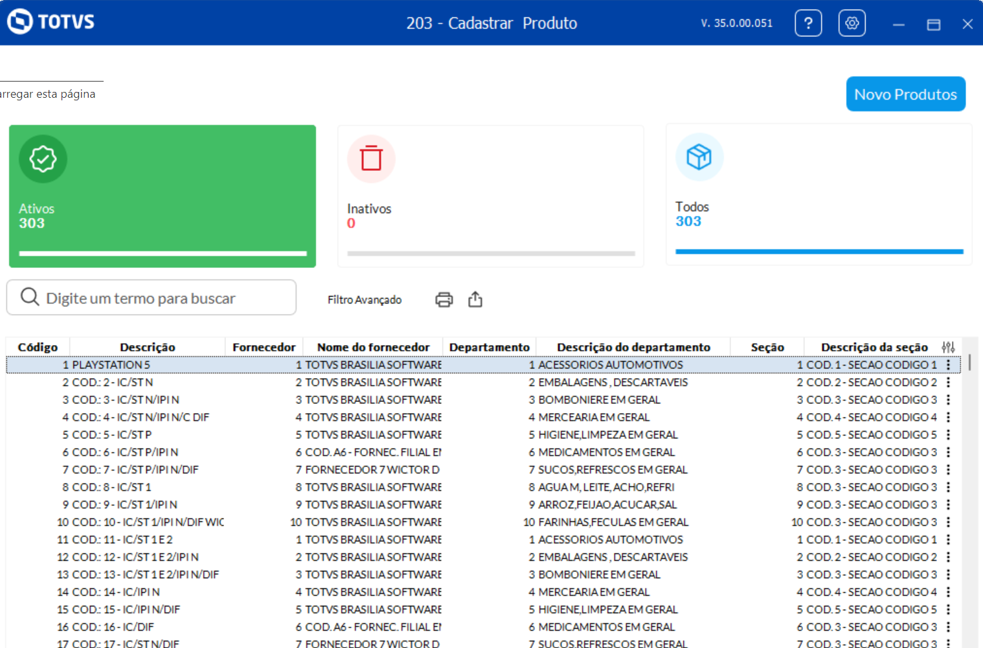Export the product list using share icon
The image size is (983, 648).
(x=475, y=299)
